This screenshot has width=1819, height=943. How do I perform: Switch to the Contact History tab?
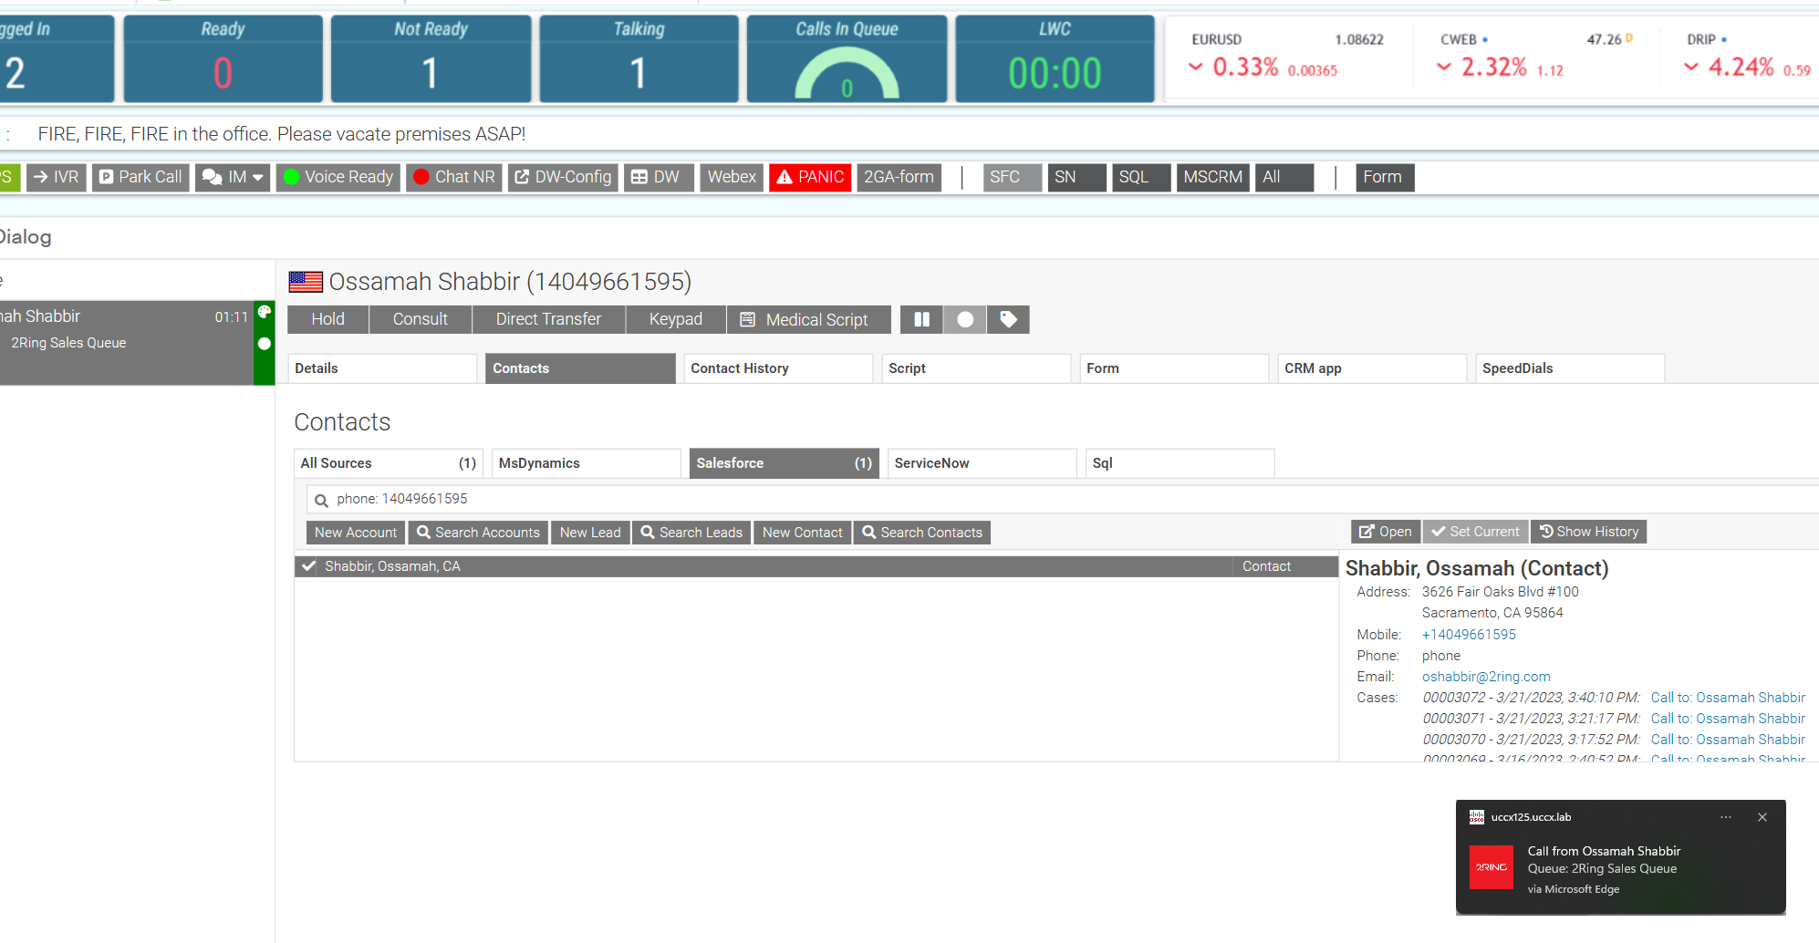[x=778, y=368]
